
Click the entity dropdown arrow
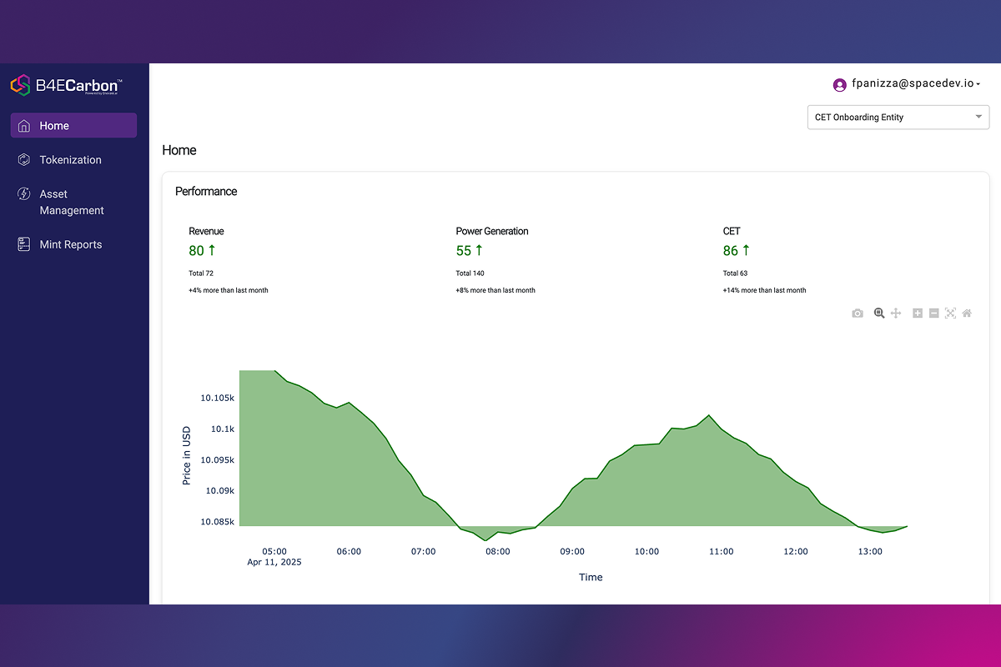pyautogui.click(x=979, y=118)
